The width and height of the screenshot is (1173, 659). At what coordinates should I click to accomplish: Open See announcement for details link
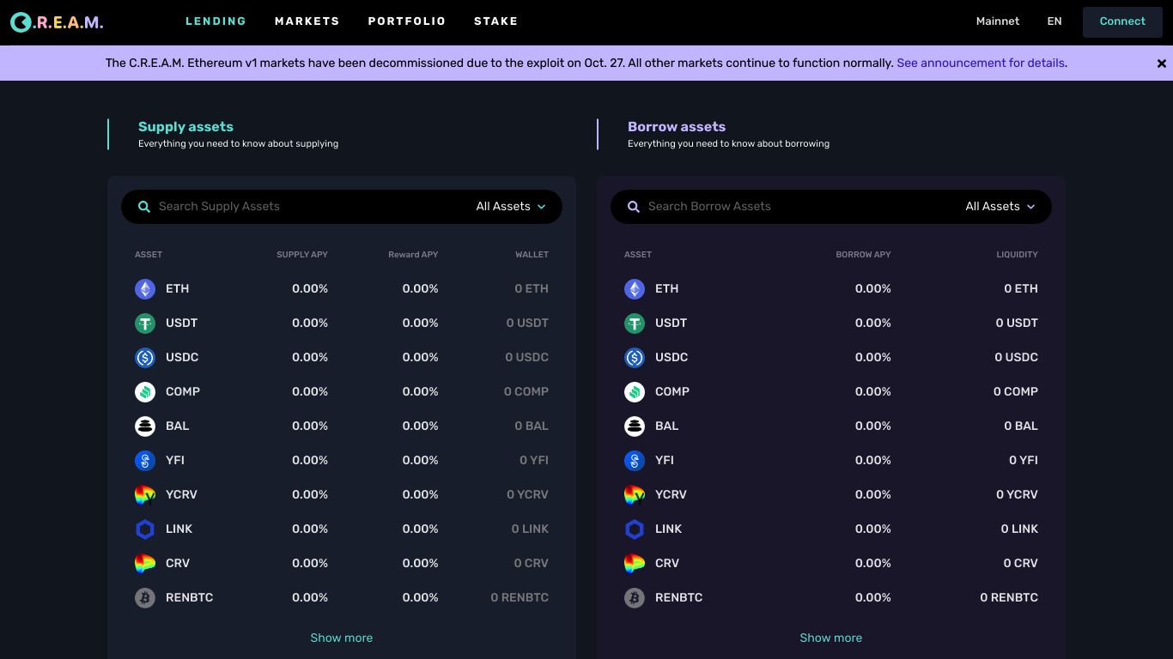tap(981, 63)
